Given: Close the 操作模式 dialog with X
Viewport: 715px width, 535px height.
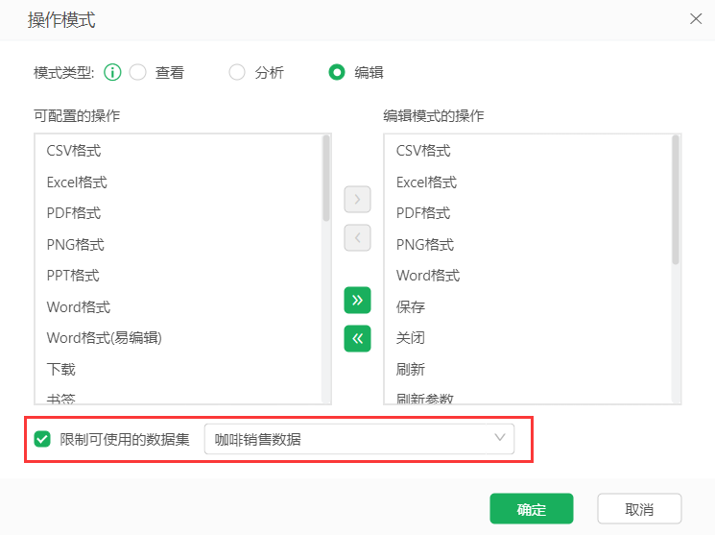Looking at the screenshot, I should 696,18.
